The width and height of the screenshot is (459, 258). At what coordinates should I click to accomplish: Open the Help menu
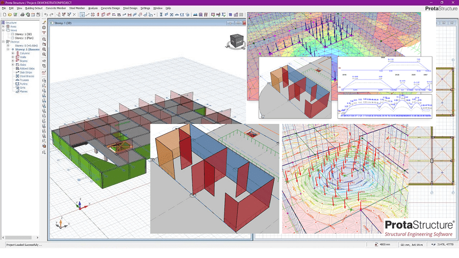point(168,8)
